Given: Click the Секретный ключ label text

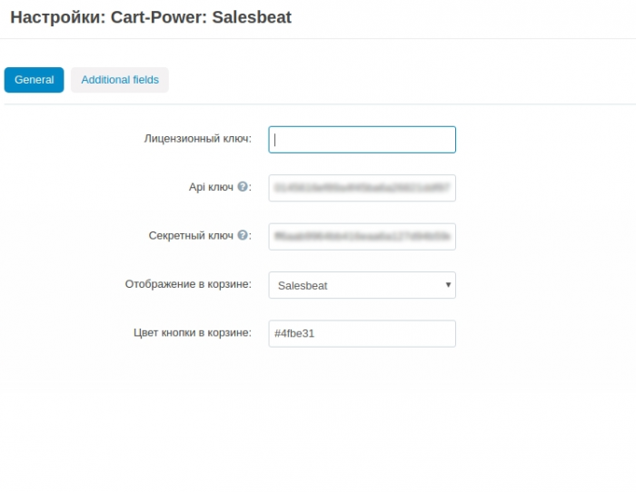Looking at the screenshot, I should (191, 235).
